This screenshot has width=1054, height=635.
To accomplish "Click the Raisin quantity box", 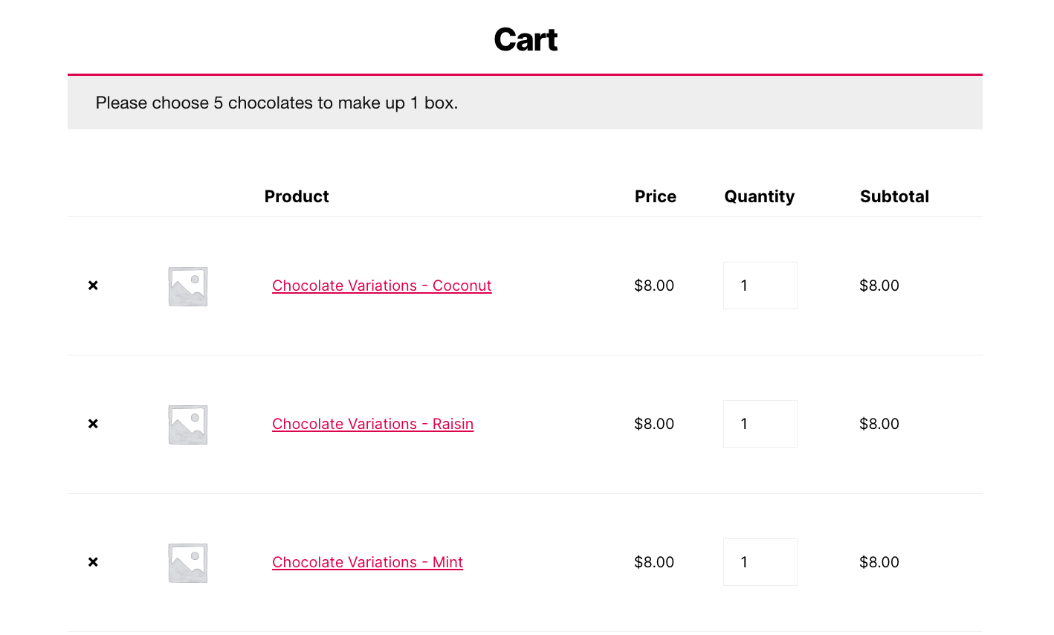I will [x=760, y=424].
